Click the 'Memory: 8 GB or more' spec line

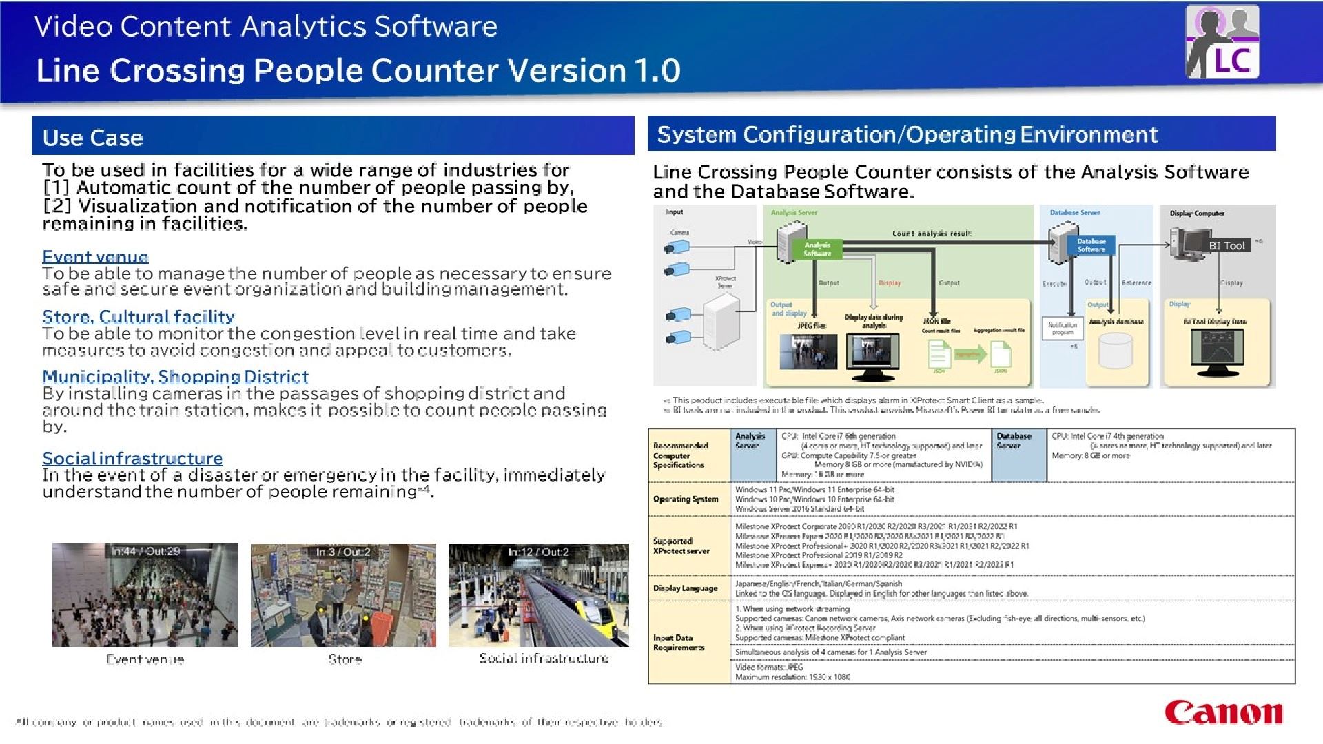coord(1091,455)
